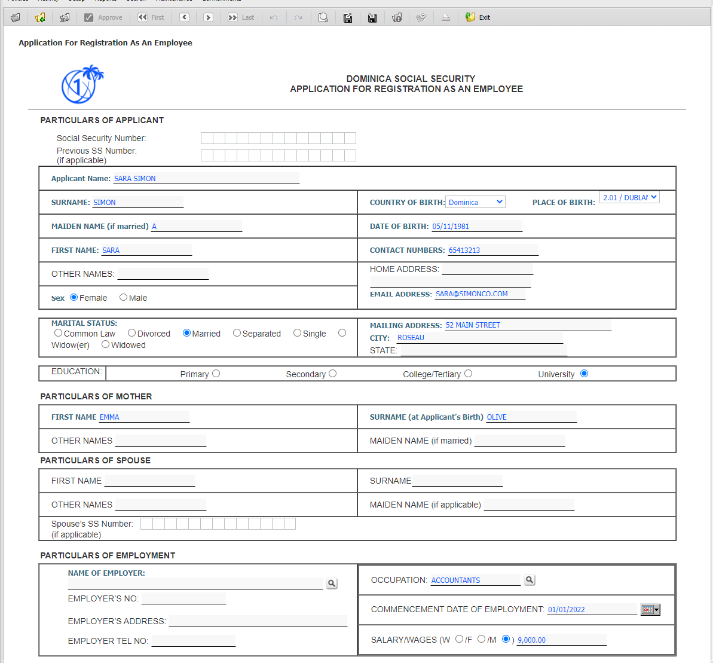Open Place of Birth dropdown

(x=629, y=197)
